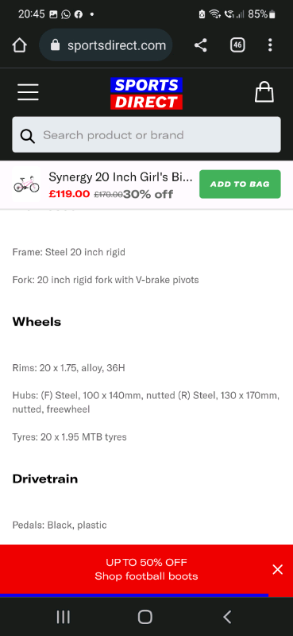Tap the padlock site security icon

(x=55, y=45)
